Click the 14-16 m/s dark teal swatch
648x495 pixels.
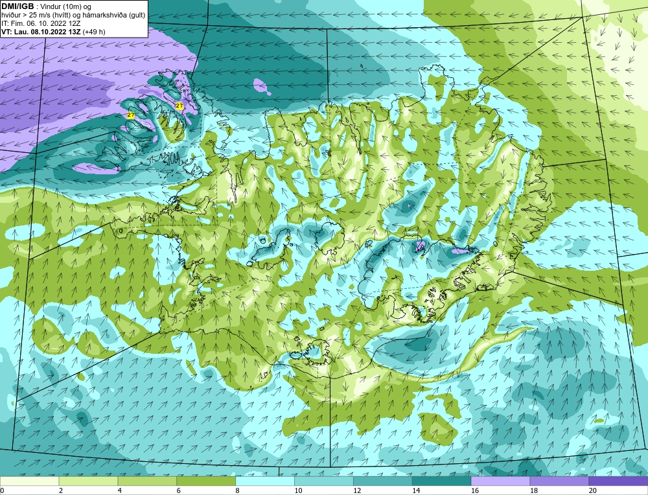click(441, 481)
